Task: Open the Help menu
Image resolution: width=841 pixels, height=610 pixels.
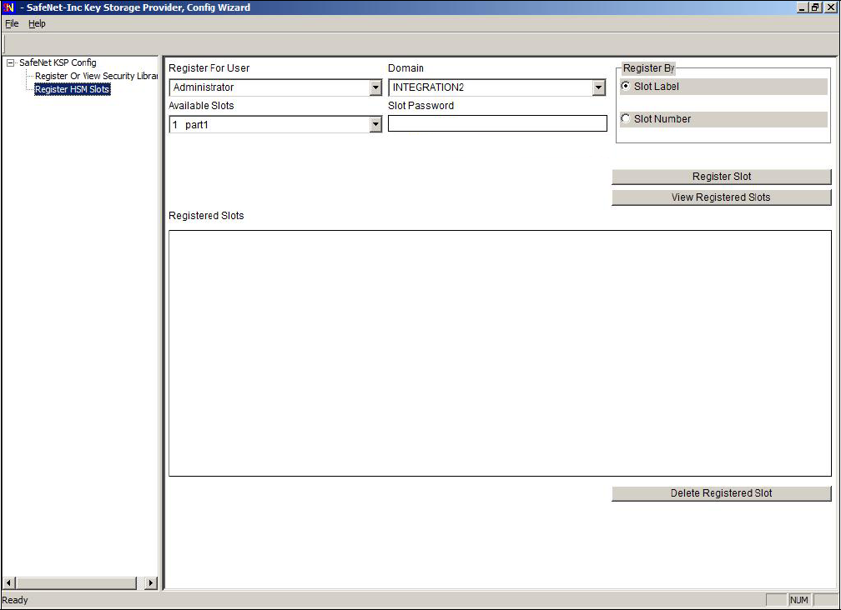Action: tap(37, 23)
